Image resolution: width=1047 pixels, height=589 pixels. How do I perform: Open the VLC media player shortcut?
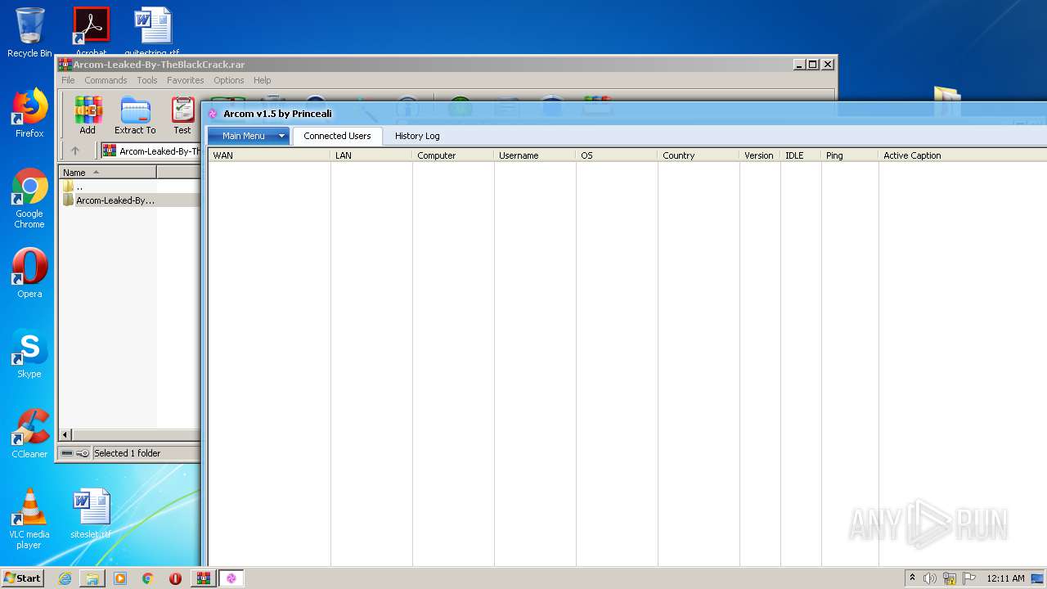[x=29, y=519]
